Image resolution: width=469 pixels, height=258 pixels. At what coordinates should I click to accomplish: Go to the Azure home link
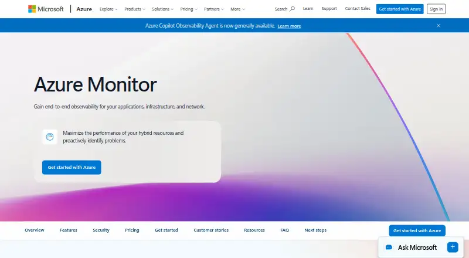84,9
